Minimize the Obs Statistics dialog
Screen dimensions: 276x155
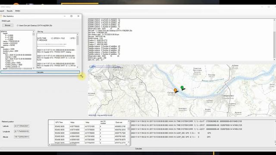coord(65,16)
